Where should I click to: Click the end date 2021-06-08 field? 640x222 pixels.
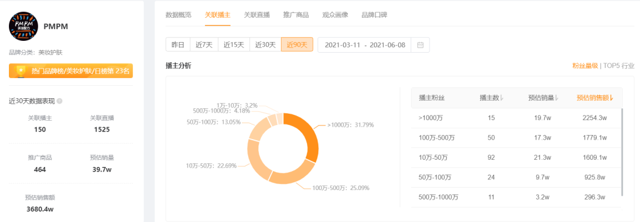388,45
